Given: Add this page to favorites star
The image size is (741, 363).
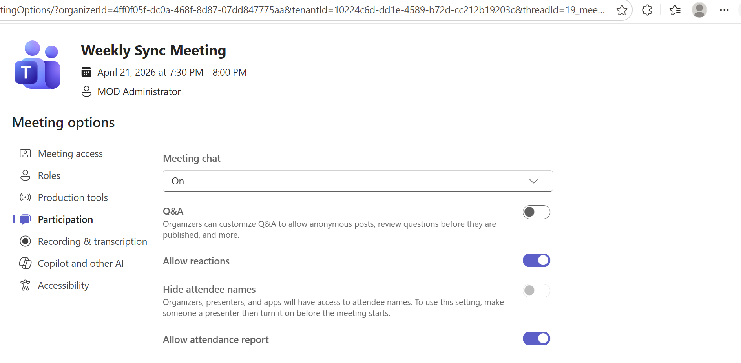Looking at the screenshot, I should point(622,10).
